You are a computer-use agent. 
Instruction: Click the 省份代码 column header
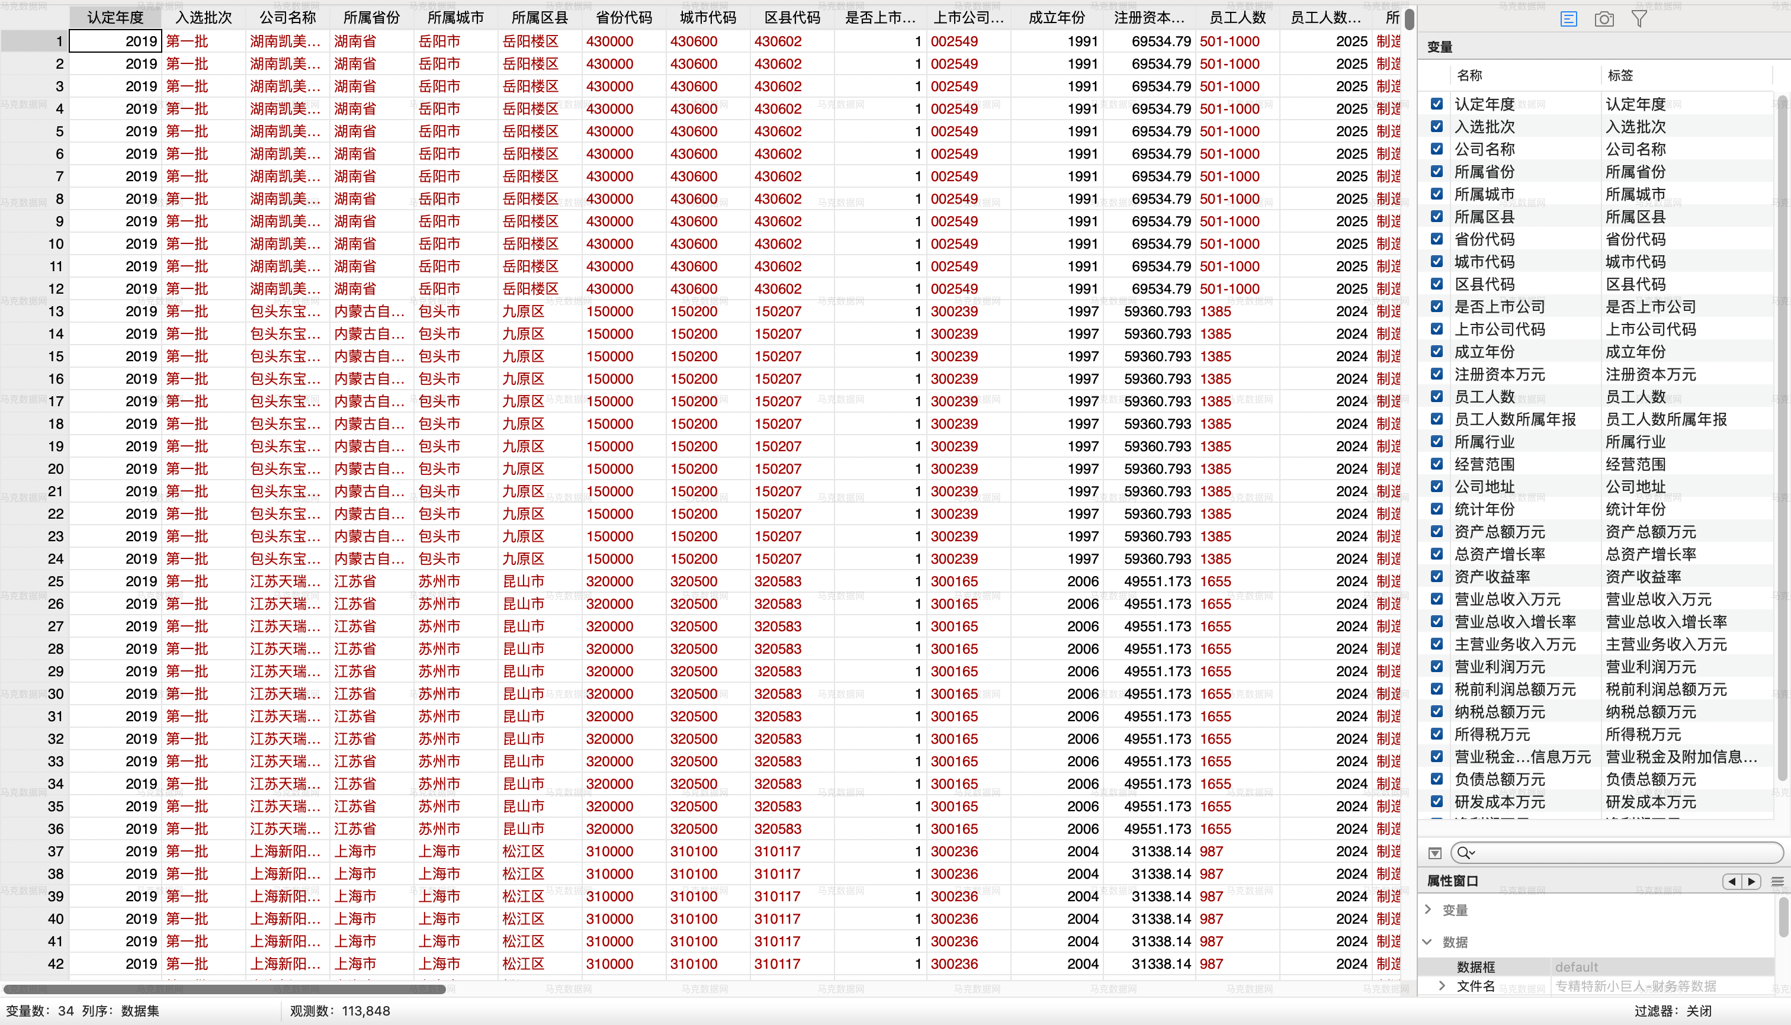point(624,18)
